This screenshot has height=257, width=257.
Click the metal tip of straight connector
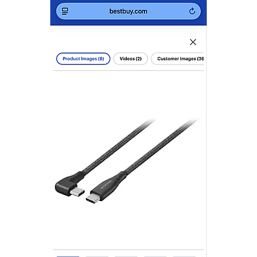click(x=93, y=198)
